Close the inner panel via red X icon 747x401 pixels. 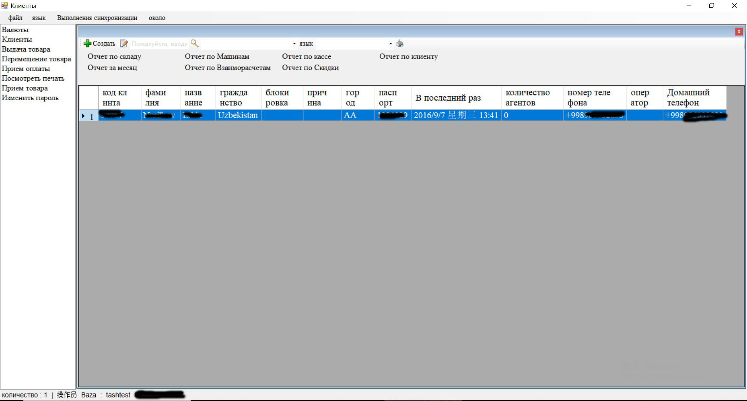click(x=739, y=31)
